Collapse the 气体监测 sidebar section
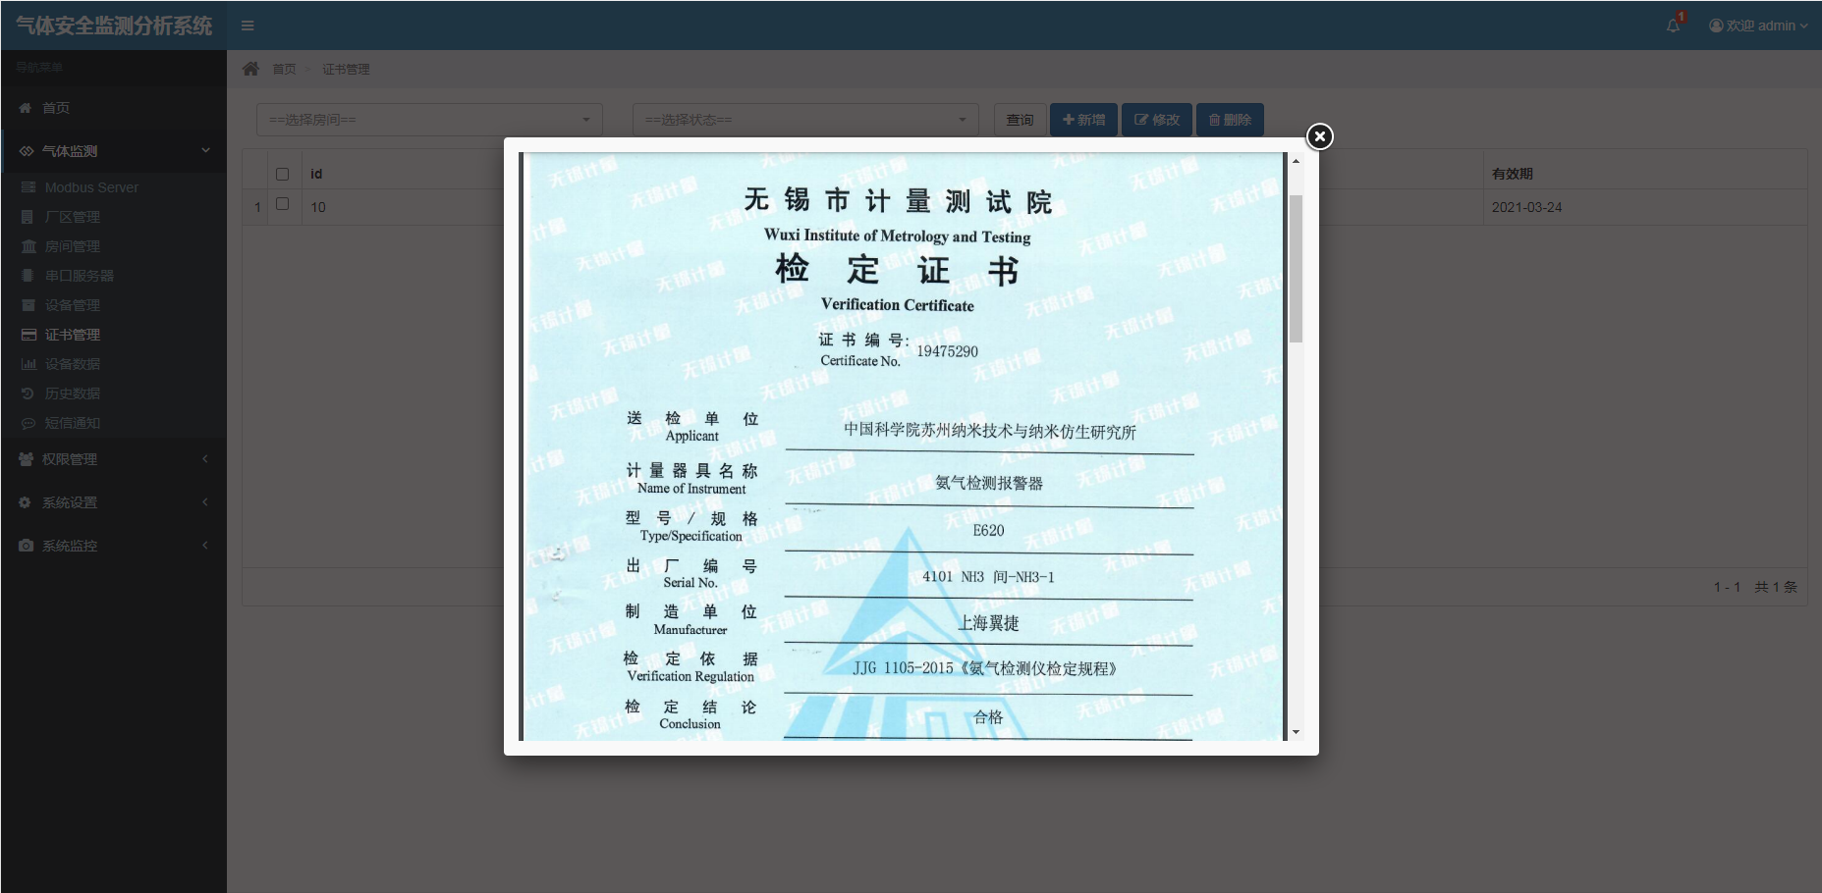 click(114, 151)
